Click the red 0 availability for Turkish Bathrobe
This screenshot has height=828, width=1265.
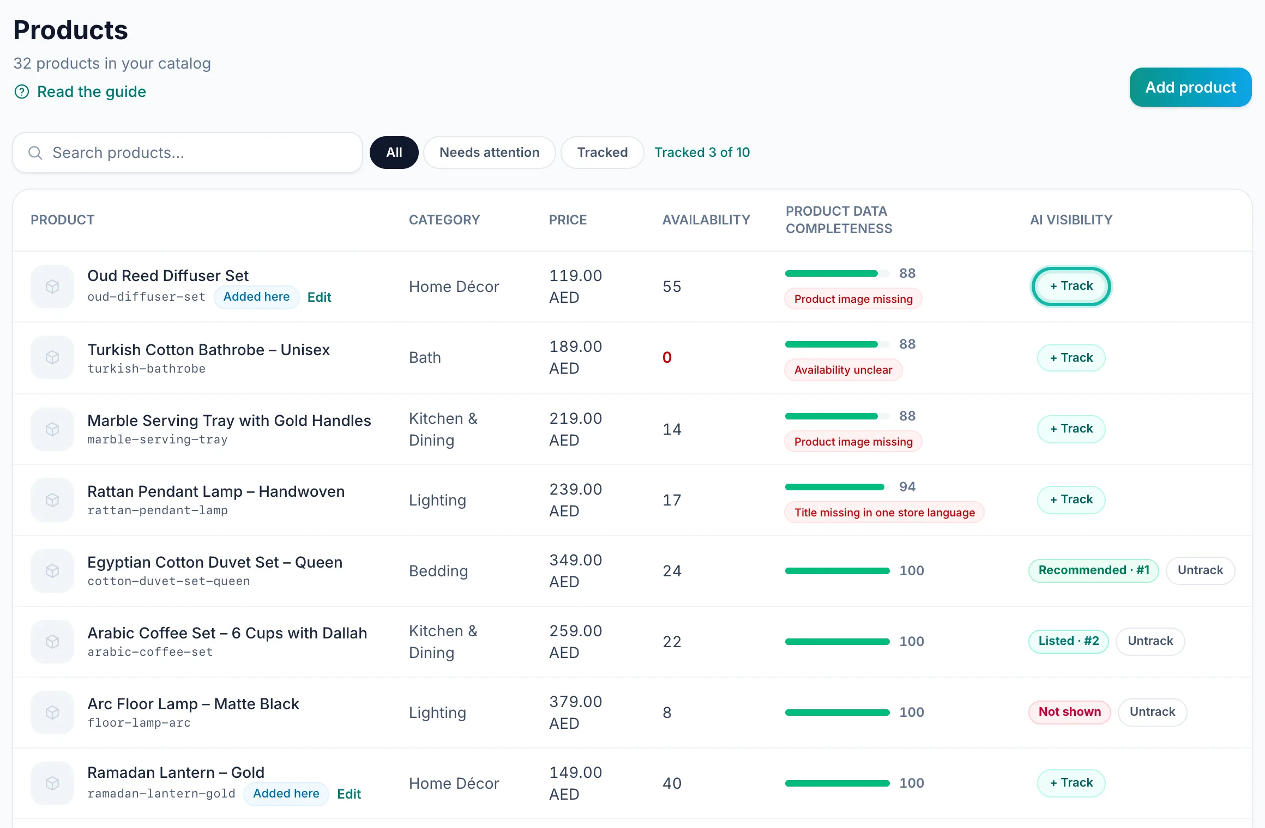pos(667,358)
